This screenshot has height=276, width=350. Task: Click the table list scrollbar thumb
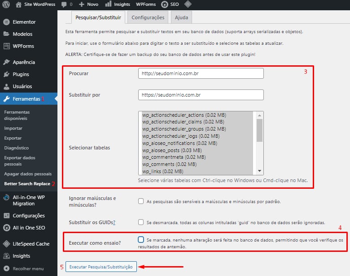click(259, 130)
